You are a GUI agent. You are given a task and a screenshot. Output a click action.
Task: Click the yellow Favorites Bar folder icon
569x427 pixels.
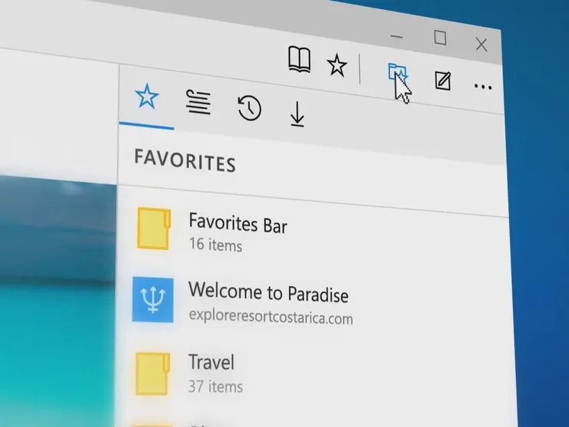(x=154, y=229)
